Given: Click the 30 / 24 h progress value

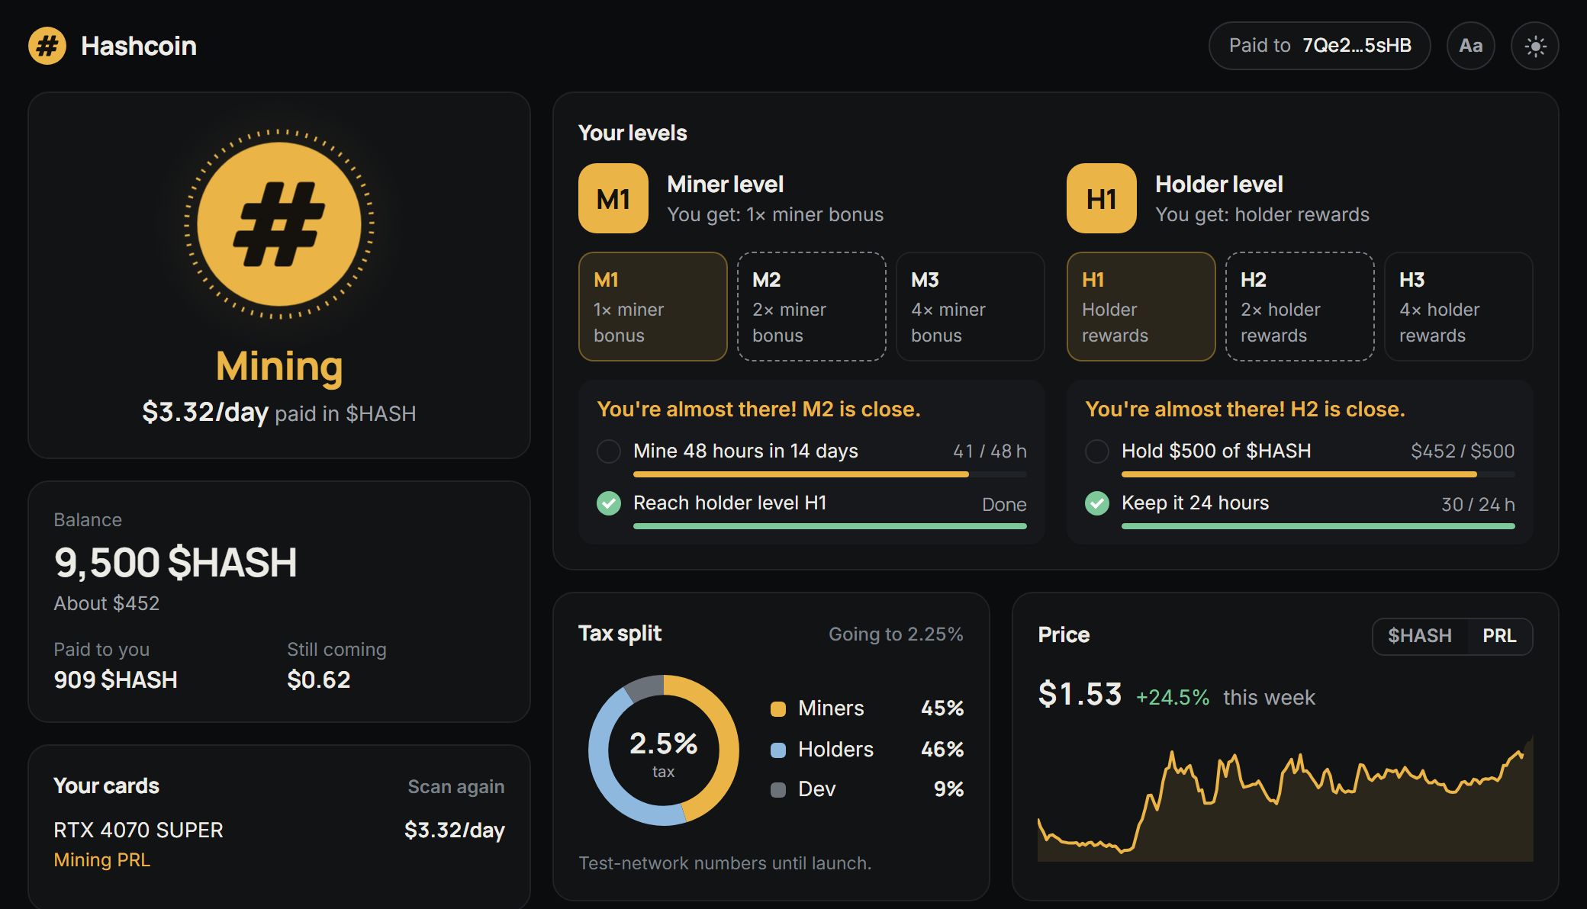Looking at the screenshot, I should pyautogui.click(x=1478, y=504).
